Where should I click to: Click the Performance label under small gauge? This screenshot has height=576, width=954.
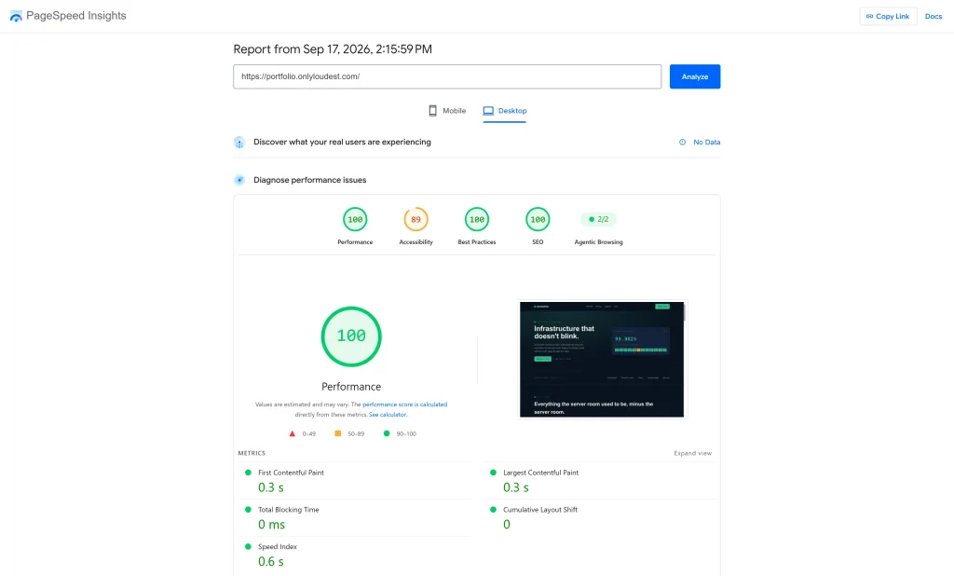coord(355,242)
